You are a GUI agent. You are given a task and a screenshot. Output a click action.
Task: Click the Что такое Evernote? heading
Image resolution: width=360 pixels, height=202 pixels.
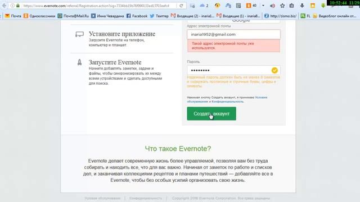click(x=178, y=149)
